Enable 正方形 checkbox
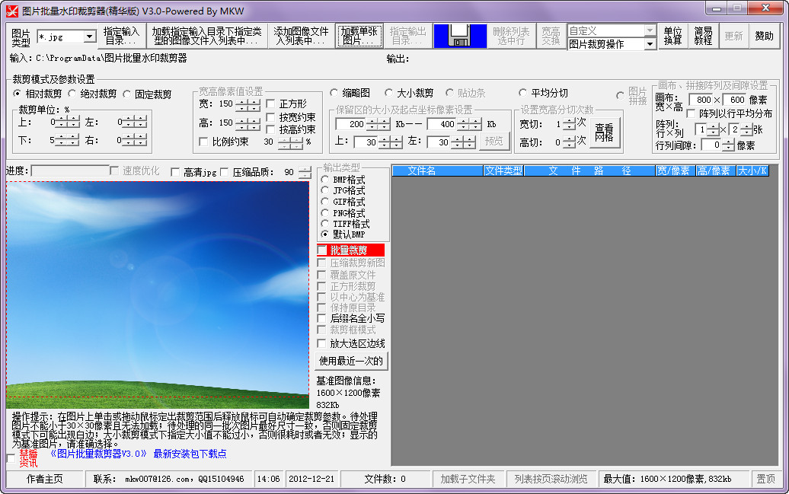The image size is (789, 494). [270, 104]
